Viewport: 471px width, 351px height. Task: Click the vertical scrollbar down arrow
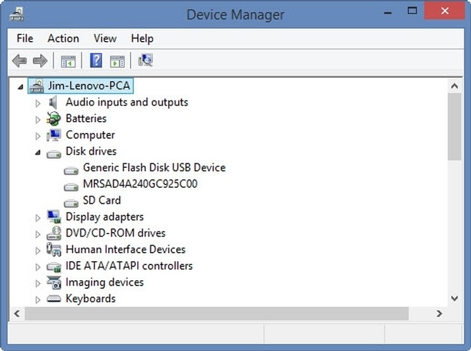click(x=455, y=298)
